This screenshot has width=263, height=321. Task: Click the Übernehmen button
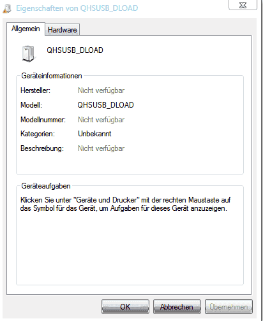click(229, 306)
